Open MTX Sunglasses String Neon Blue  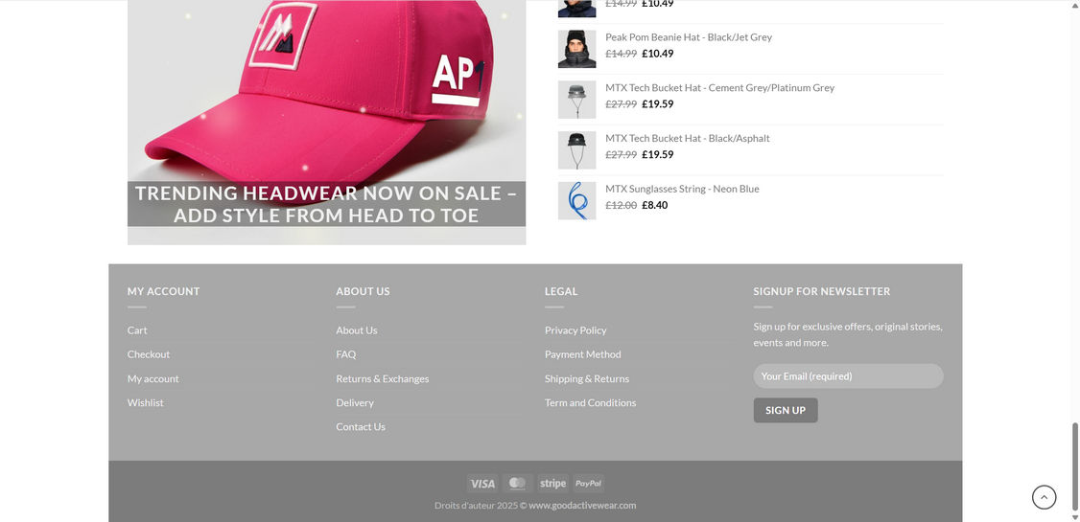point(682,189)
